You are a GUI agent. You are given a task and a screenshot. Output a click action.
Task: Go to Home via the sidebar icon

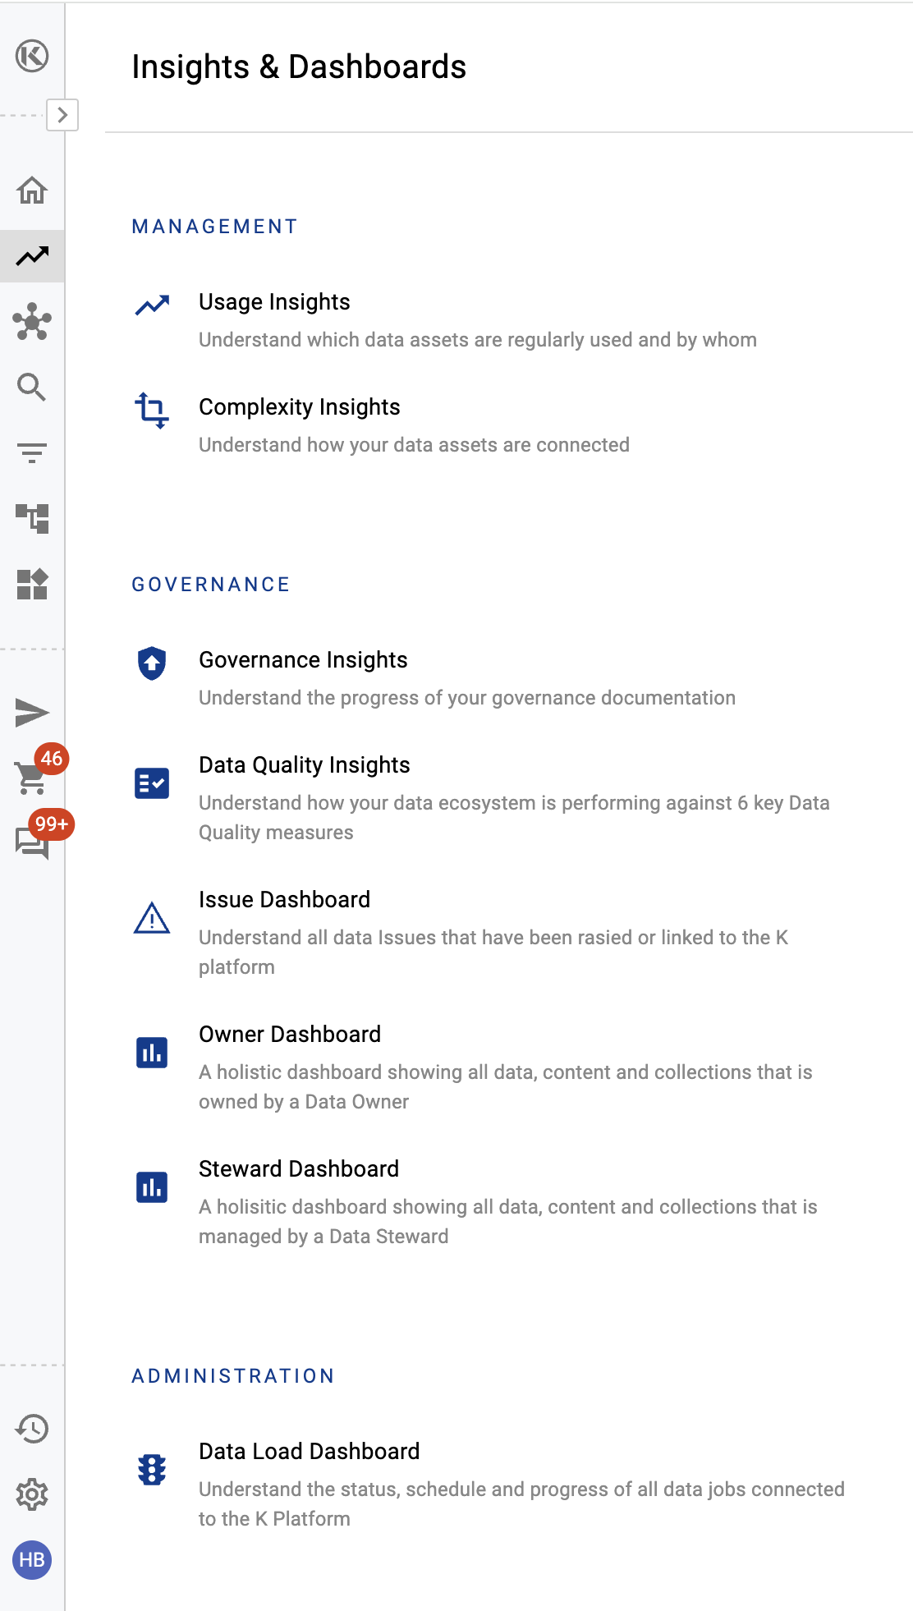point(32,190)
